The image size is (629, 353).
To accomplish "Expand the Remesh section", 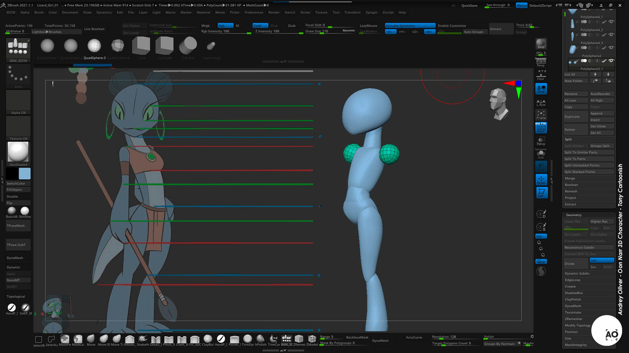I will click(571, 192).
